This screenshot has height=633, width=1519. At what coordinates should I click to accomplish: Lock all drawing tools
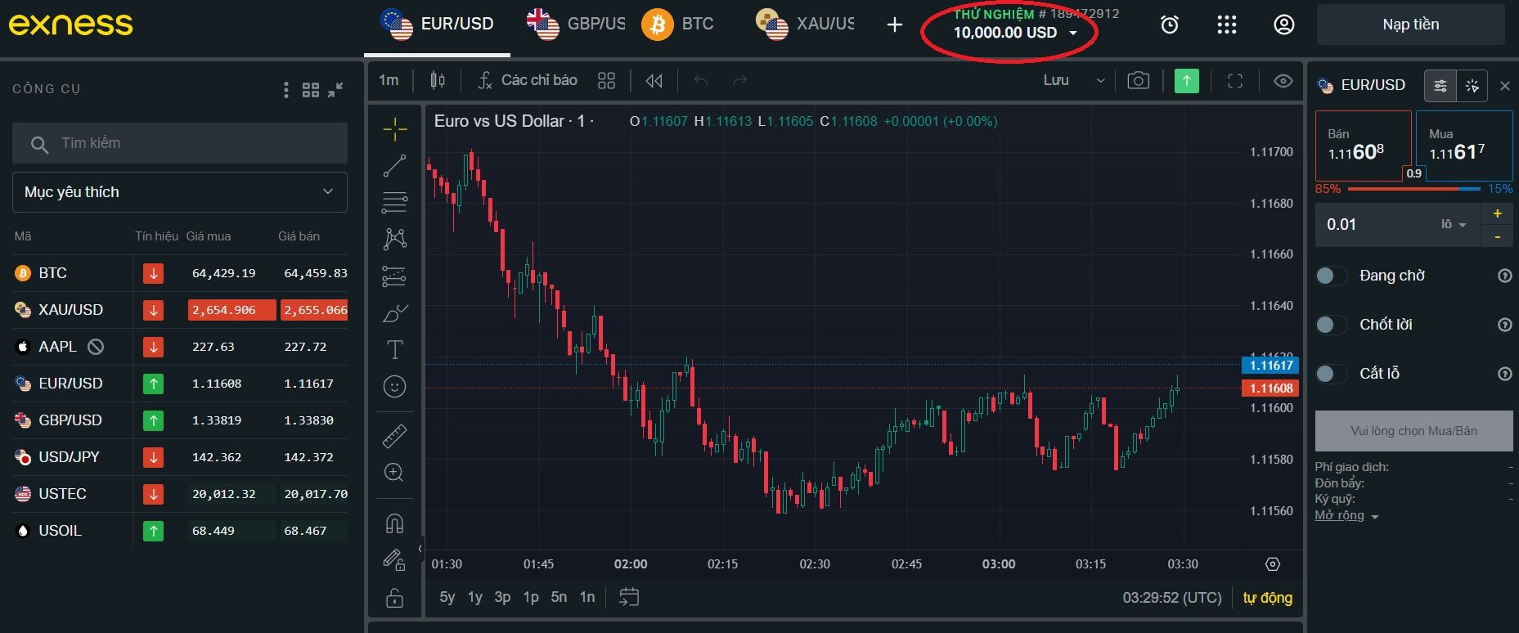pyautogui.click(x=394, y=598)
